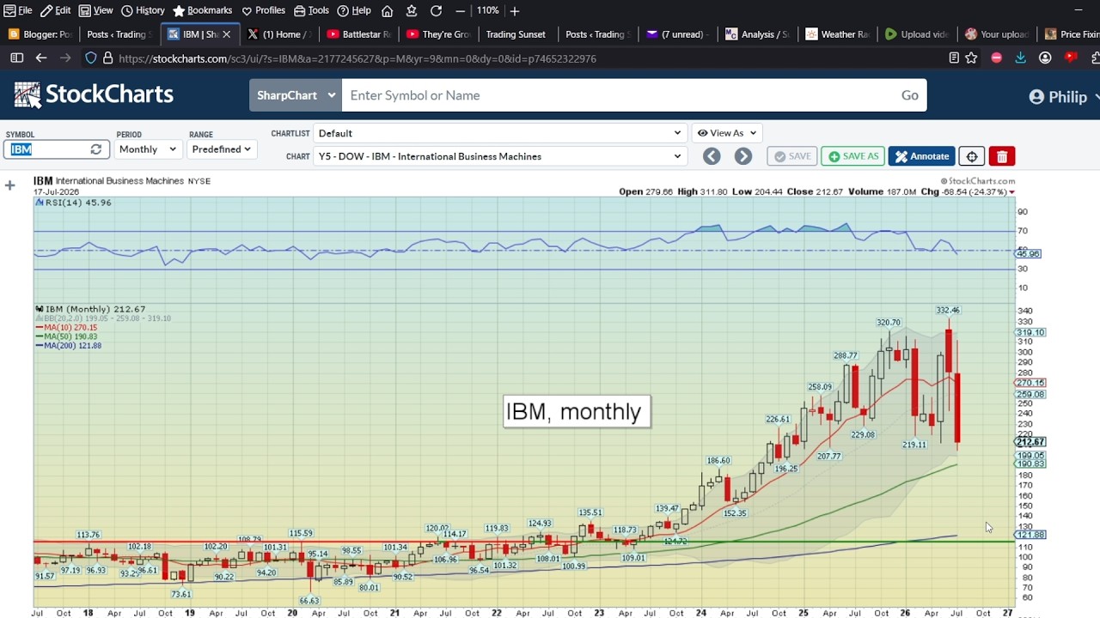1100x618 pixels.
Task: Click the crosshair inspect icon
Action: pyautogui.click(x=972, y=156)
